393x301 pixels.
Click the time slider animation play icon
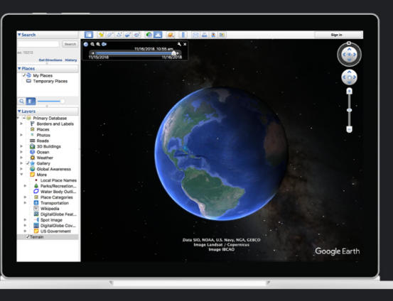tap(104, 44)
